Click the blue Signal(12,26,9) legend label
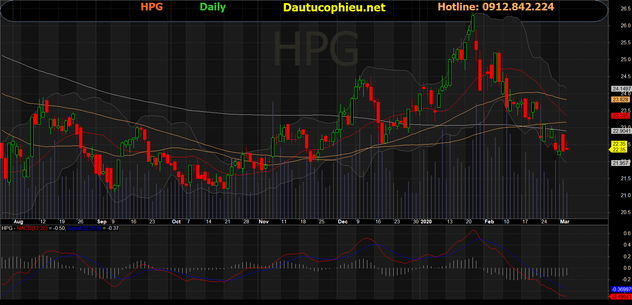The width and height of the screenshot is (632, 305). point(84,228)
